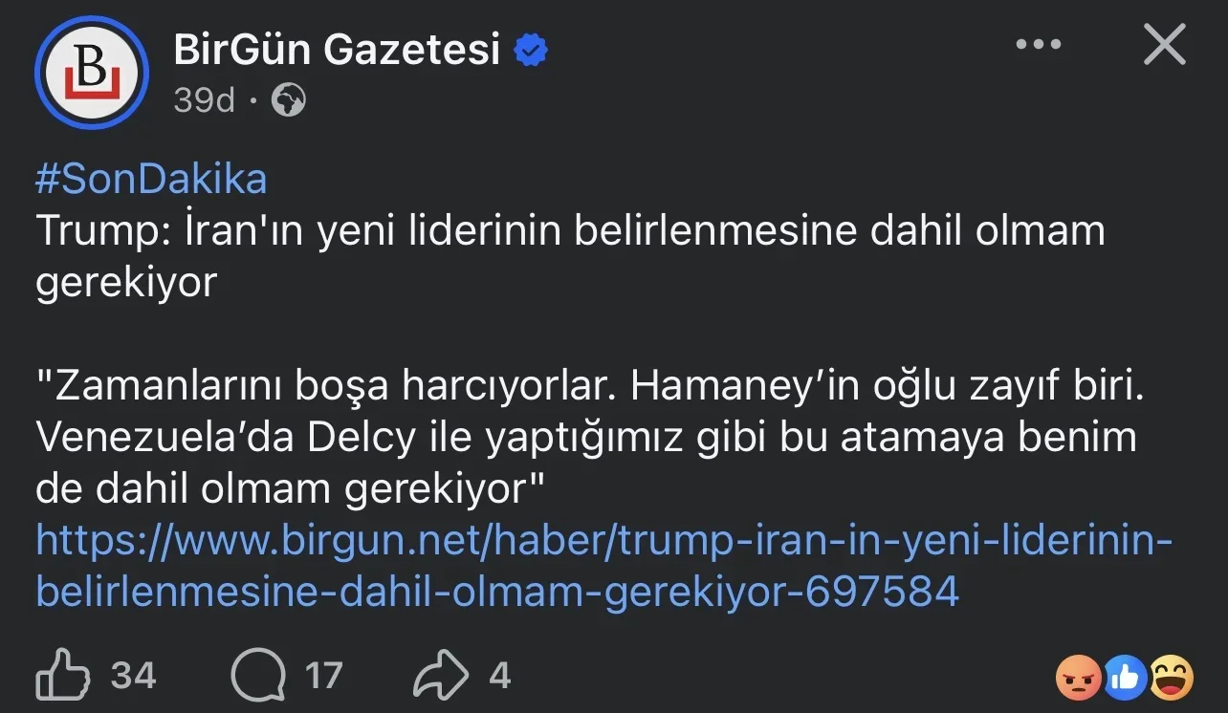Like the post with thumbs-up icon
The width and height of the screenshot is (1228, 713).
pos(63,677)
